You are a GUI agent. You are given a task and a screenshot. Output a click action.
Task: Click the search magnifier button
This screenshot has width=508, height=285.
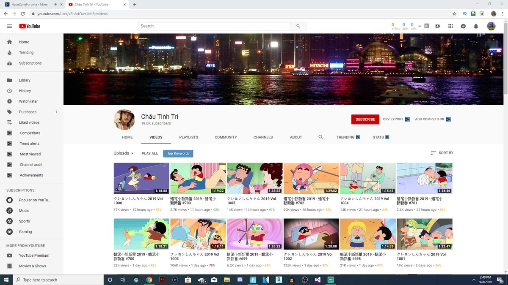[298, 26]
